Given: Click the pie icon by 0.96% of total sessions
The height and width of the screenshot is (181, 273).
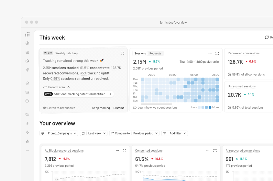Looking at the screenshot, I should coord(229,108).
